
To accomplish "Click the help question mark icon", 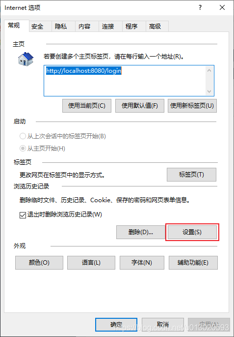I will [200, 8].
